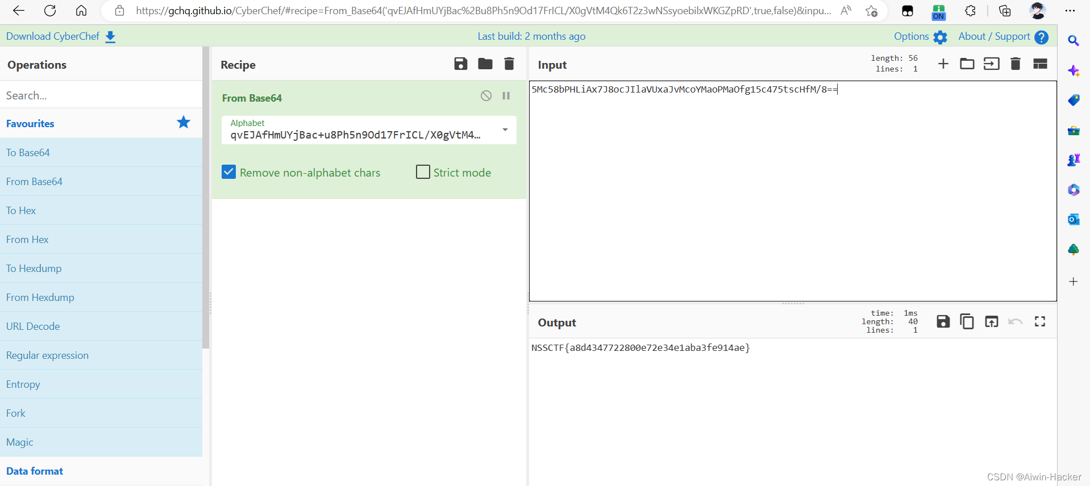Refresh the browser page
This screenshot has width=1090, height=486.
click(50, 10)
